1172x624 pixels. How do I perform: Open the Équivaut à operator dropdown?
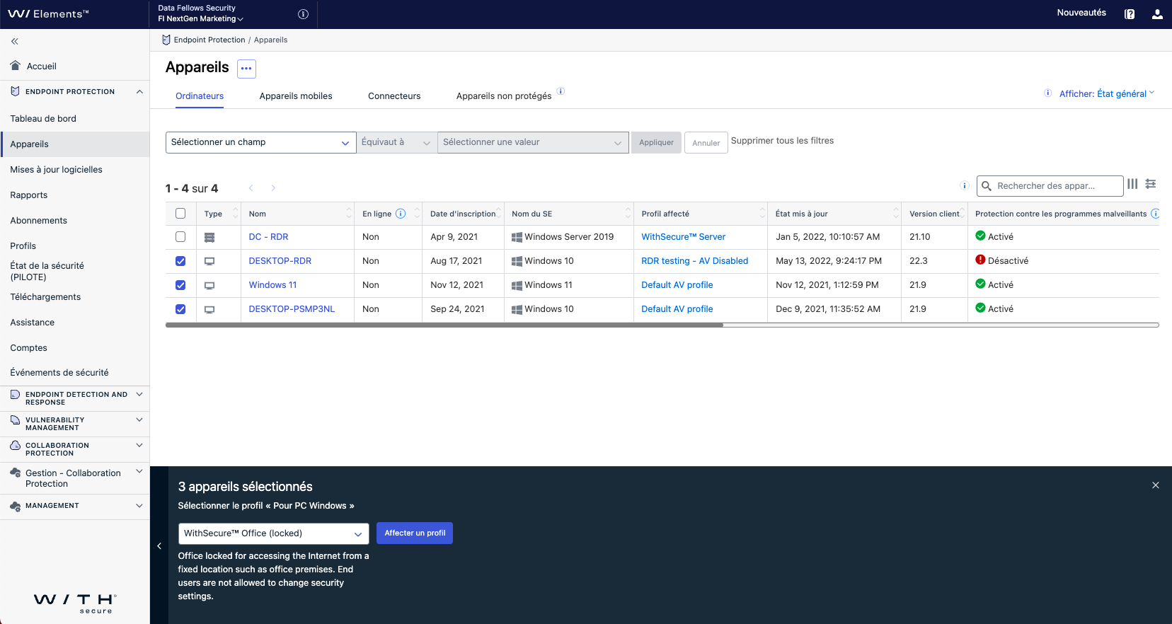[x=396, y=142]
